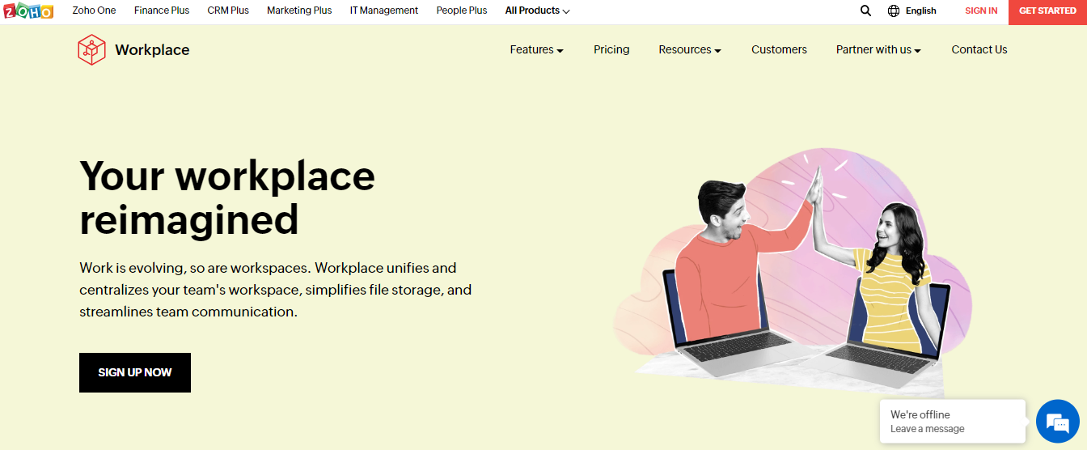Click the high-five laptop illustration

(793, 271)
